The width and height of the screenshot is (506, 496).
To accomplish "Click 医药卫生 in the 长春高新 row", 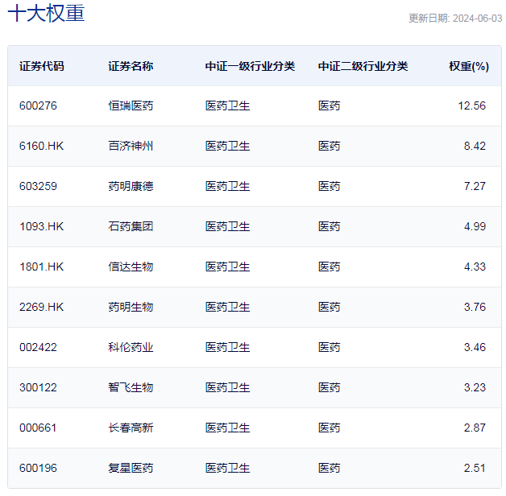I will point(228,428).
